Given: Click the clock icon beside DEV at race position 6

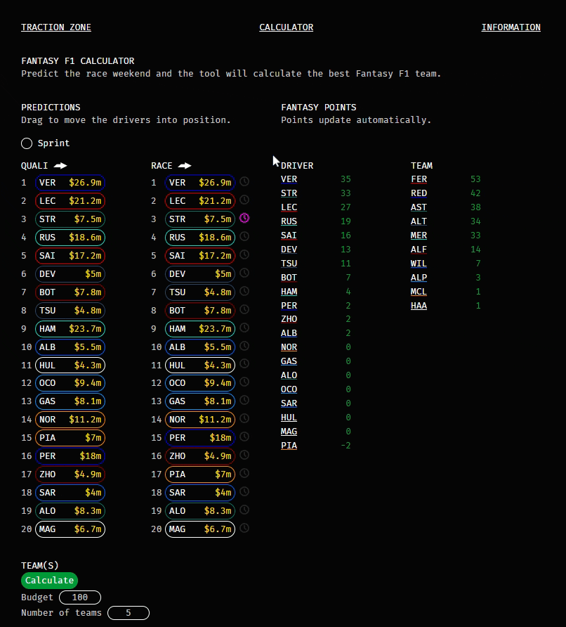Looking at the screenshot, I should [244, 273].
